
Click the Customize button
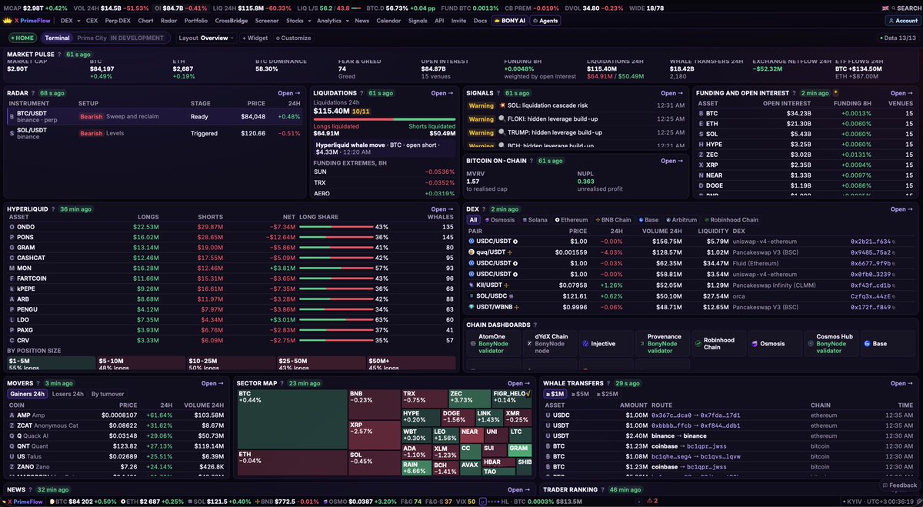(293, 38)
